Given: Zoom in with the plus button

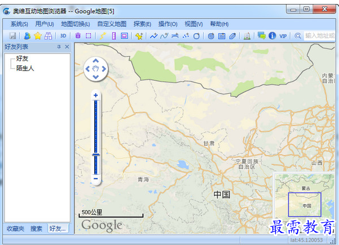Looking at the screenshot, I should point(96,95).
